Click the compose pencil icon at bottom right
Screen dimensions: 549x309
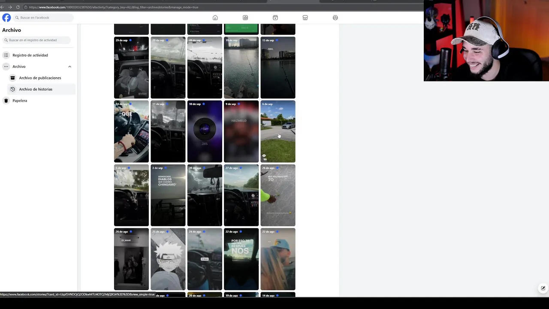pos(543,288)
